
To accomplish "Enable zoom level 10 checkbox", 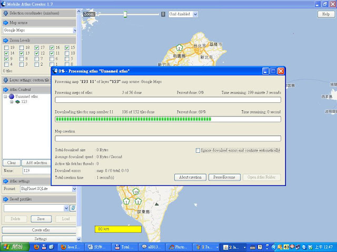I will [67, 53].
